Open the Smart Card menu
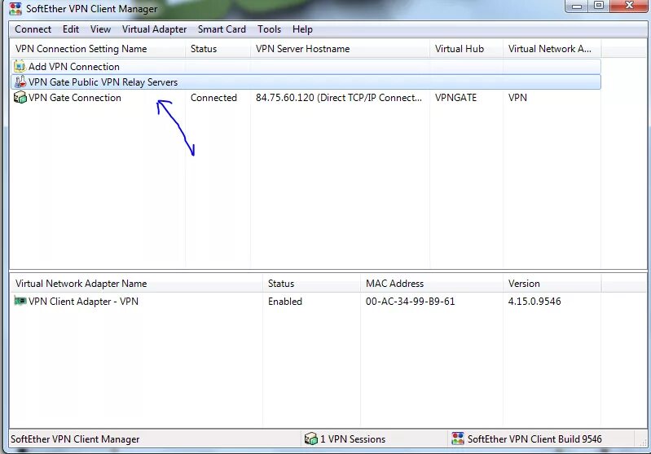651x454 pixels. pyautogui.click(x=222, y=29)
